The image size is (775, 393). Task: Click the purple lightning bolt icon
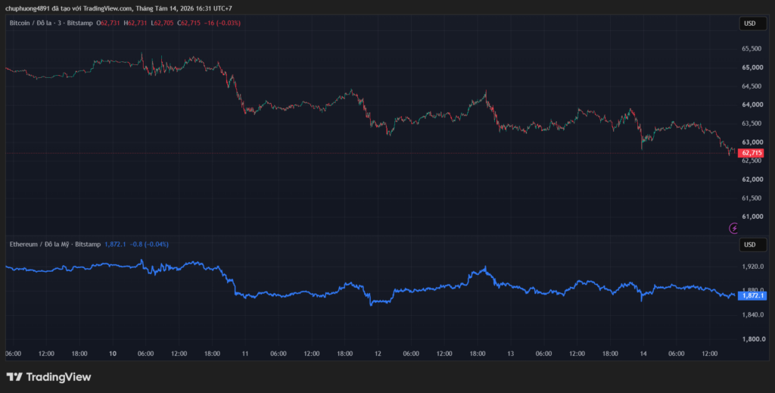click(734, 228)
